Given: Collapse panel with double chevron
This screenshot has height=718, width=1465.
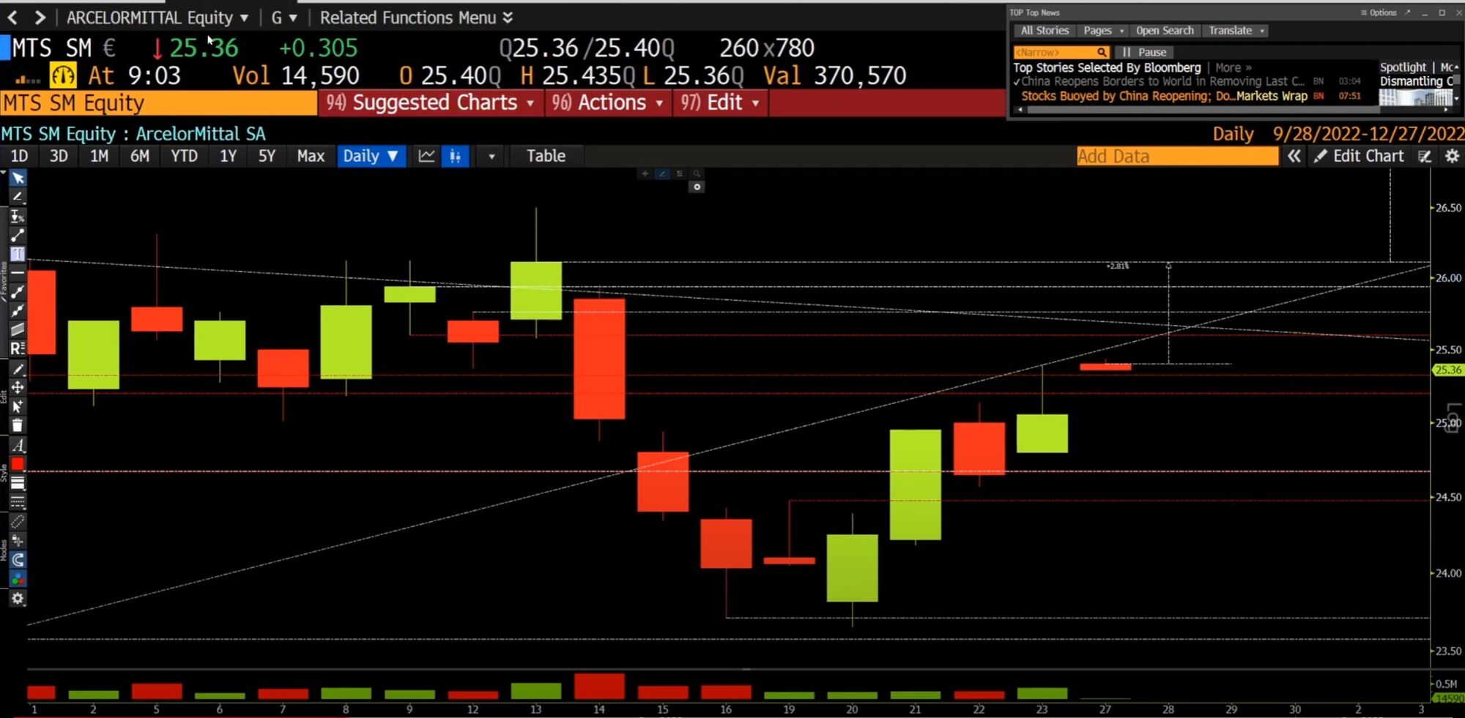Looking at the screenshot, I should click(x=1294, y=156).
